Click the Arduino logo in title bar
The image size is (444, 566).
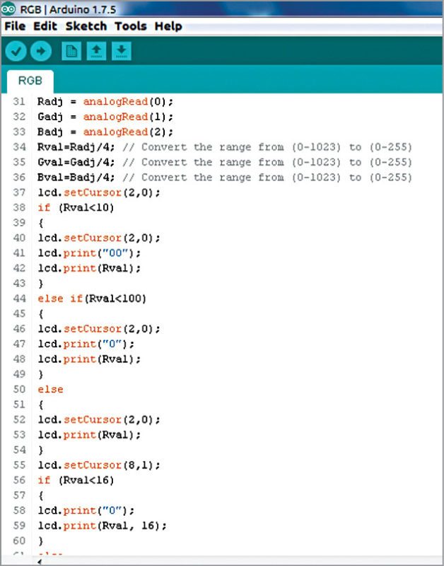tap(10, 9)
